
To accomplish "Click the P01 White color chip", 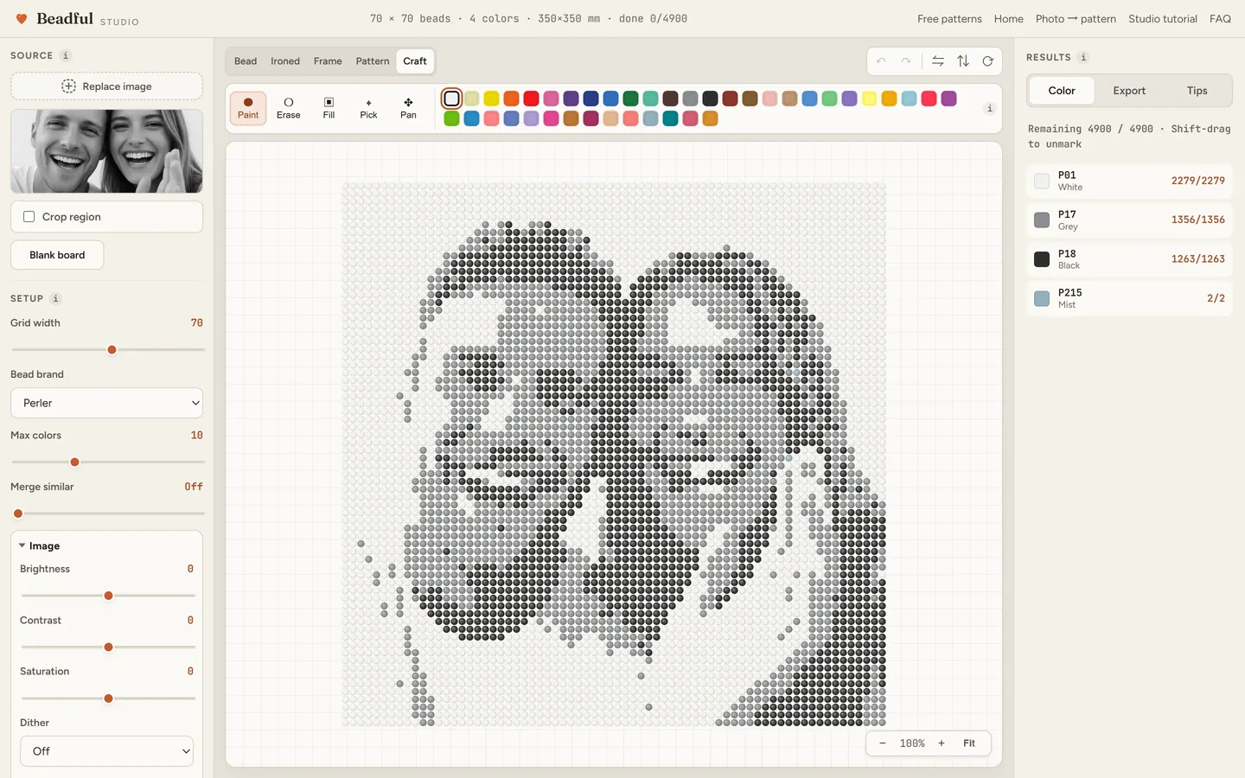I will (1042, 181).
